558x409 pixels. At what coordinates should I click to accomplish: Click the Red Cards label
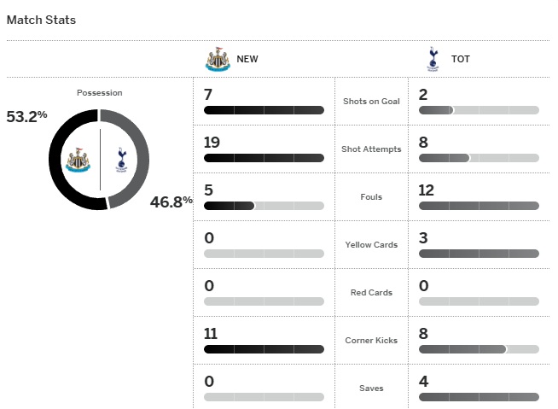371,293
